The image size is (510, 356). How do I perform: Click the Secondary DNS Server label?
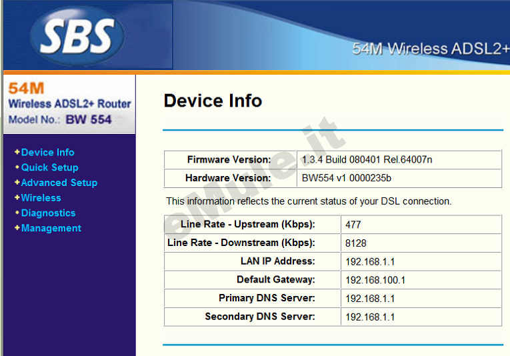click(x=260, y=317)
